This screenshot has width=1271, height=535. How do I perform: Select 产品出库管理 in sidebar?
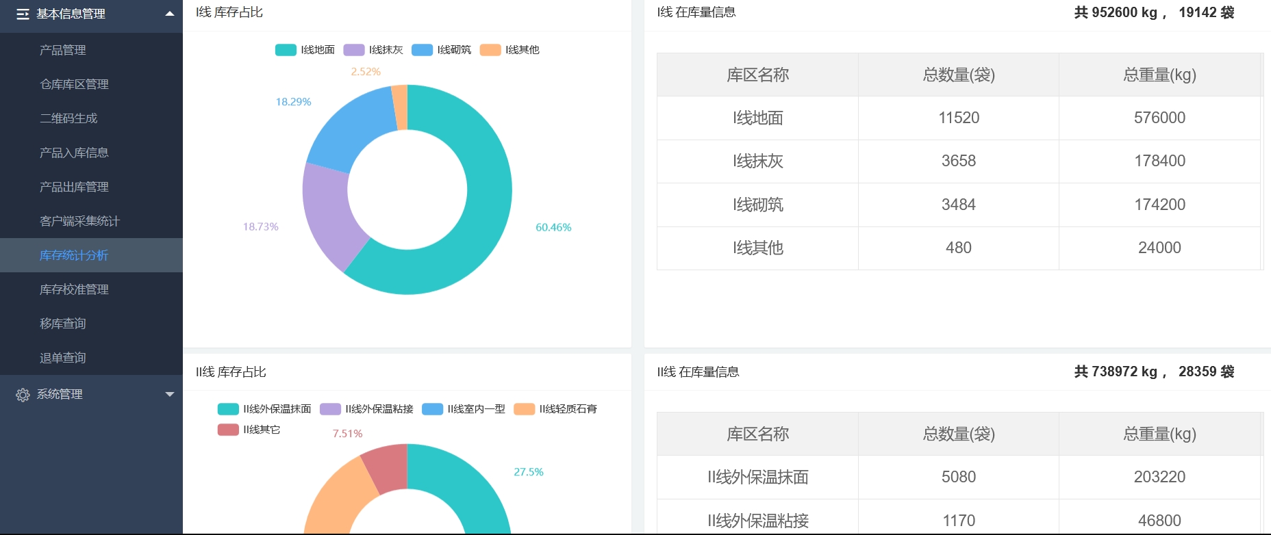point(74,187)
